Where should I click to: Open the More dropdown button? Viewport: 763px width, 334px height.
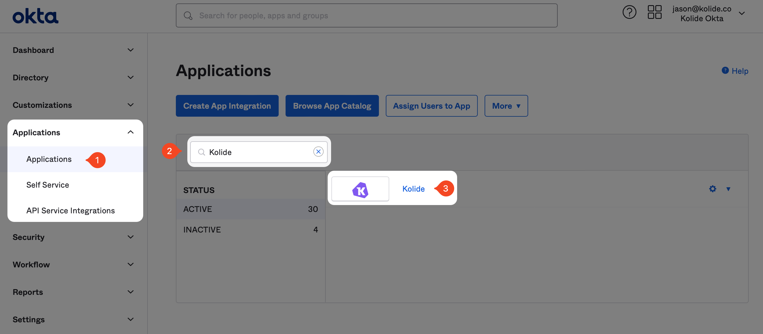[x=506, y=106]
